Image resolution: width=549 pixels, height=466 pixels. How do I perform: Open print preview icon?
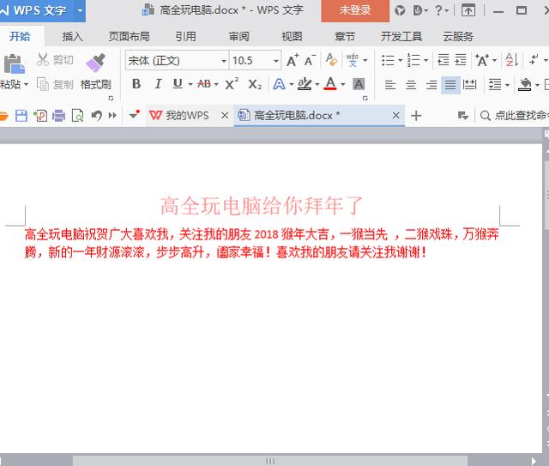[77, 115]
